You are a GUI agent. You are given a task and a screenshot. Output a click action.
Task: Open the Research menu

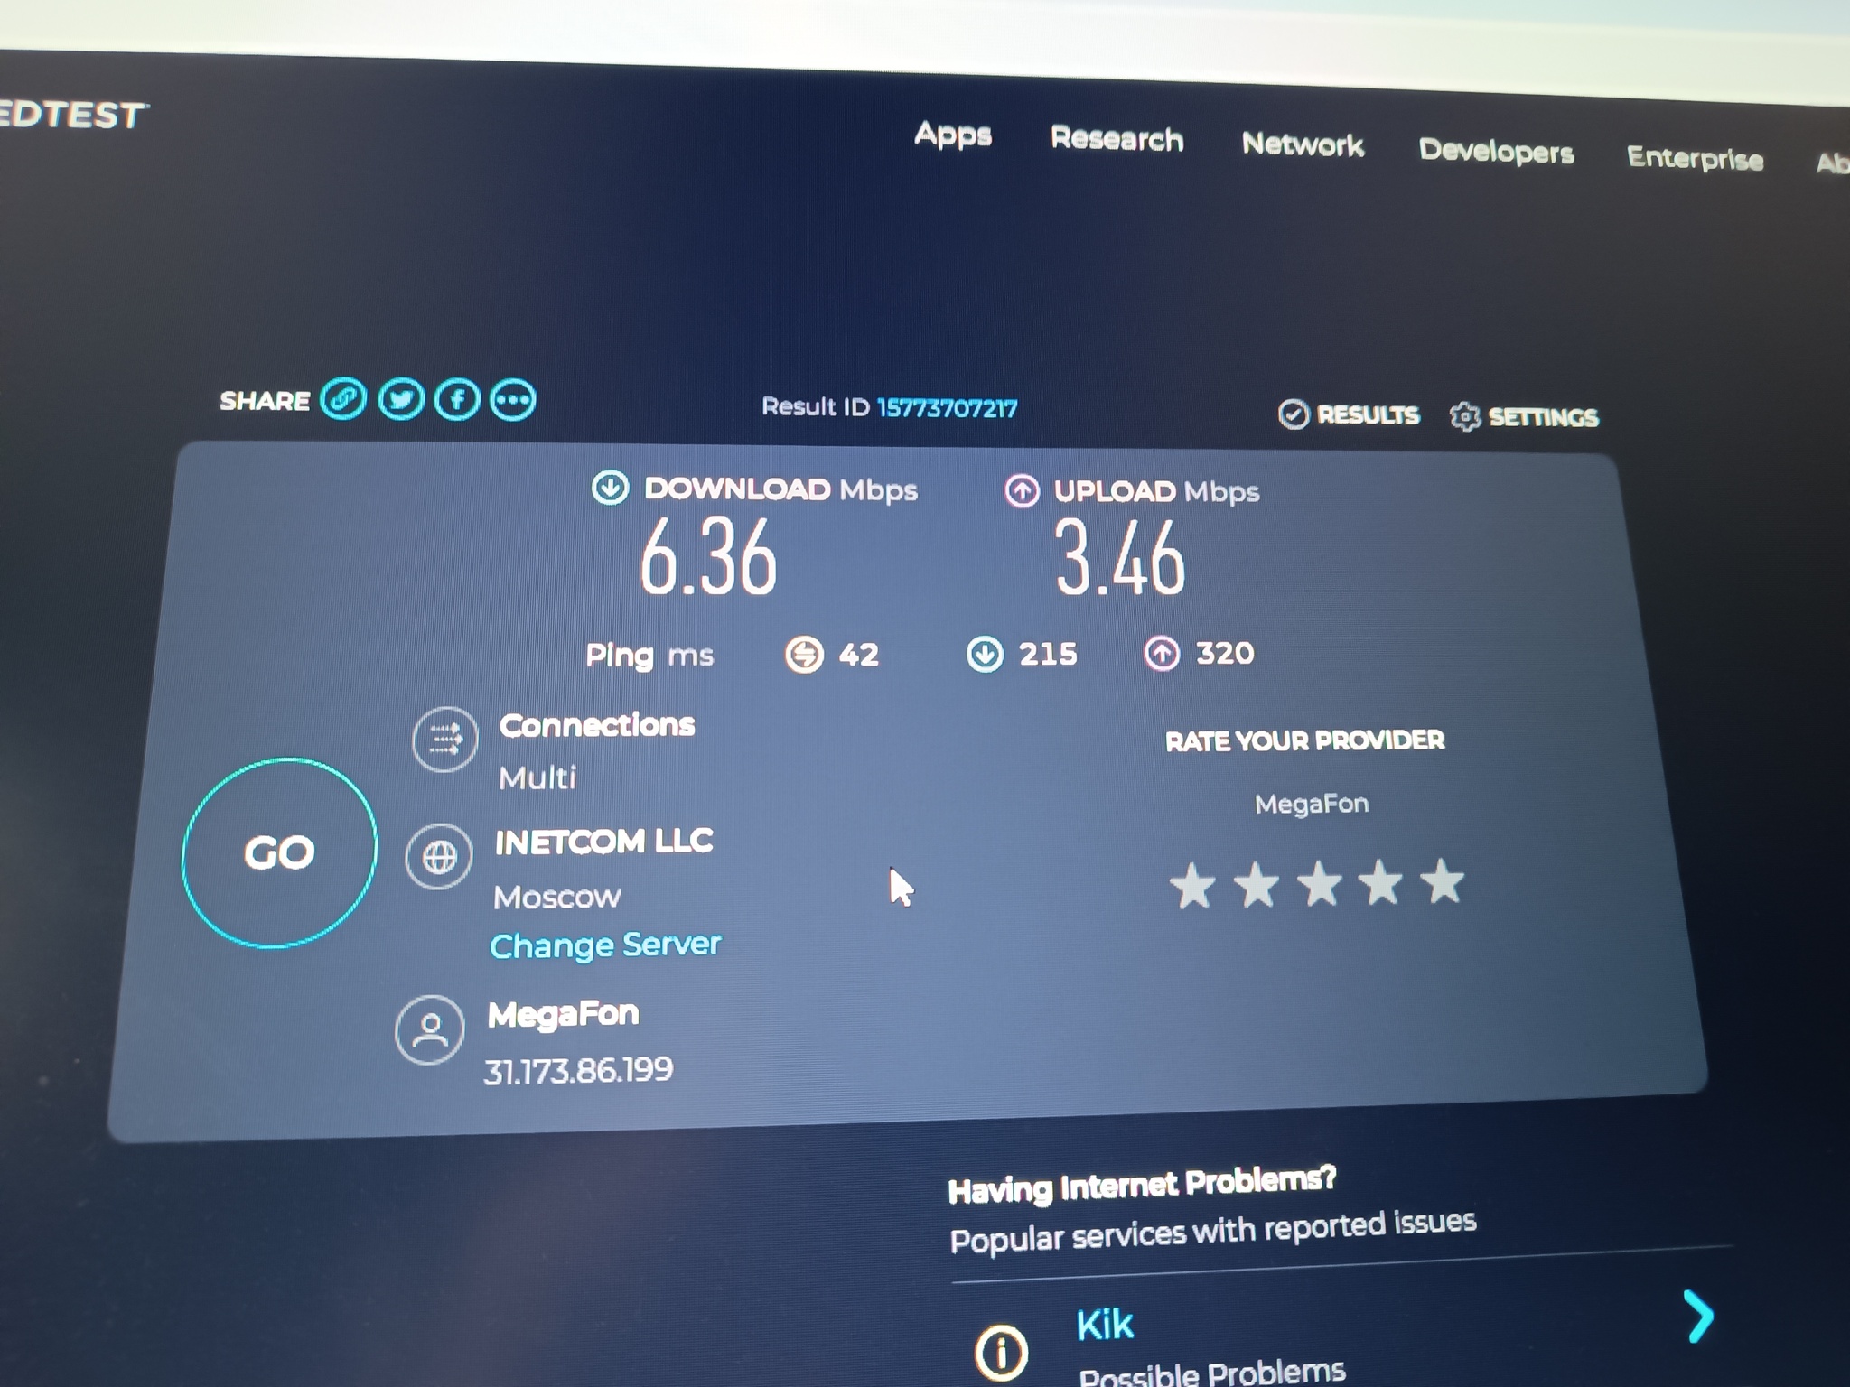pyautogui.click(x=1117, y=139)
